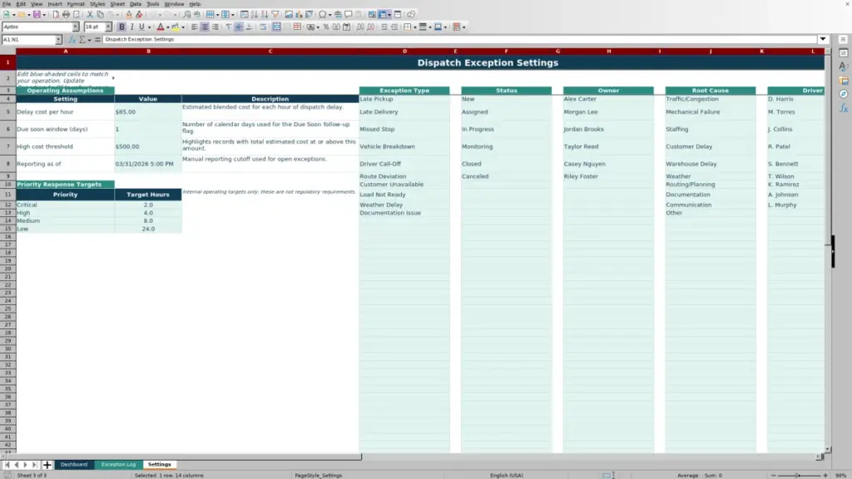Toggle Bold formatting
852x479 pixels.
coord(121,27)
